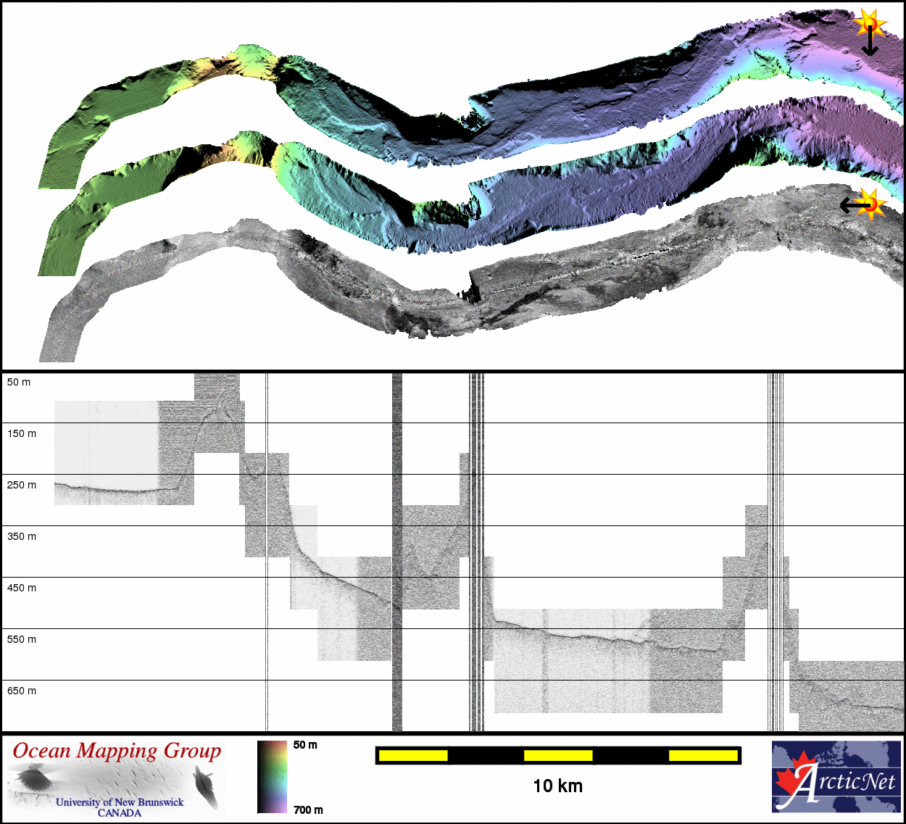Click the 50 m color legend label
906x824 pixels.
pyautogui.click(x=305, y=745)
